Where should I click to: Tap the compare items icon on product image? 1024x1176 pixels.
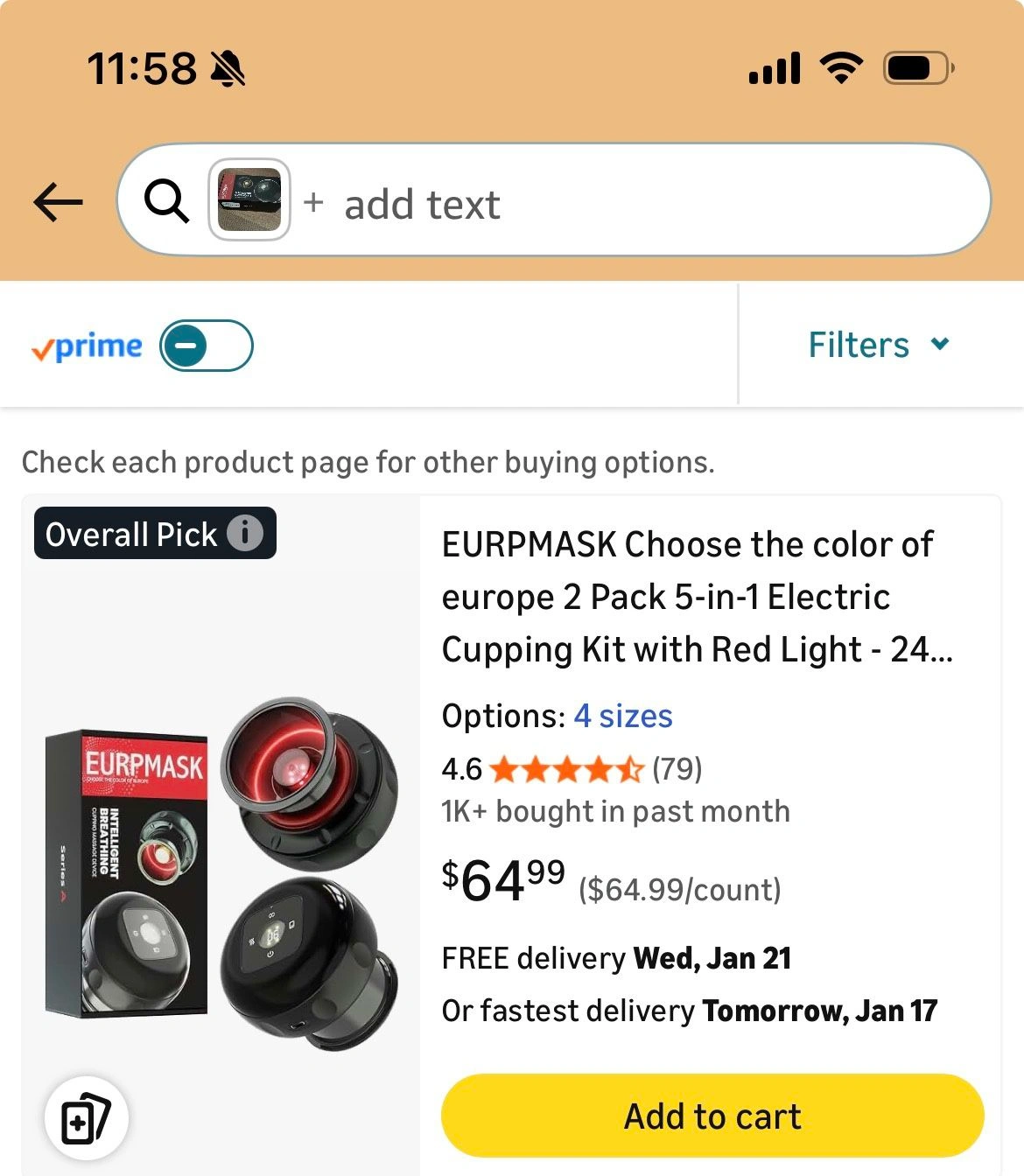click(86, 1117)
